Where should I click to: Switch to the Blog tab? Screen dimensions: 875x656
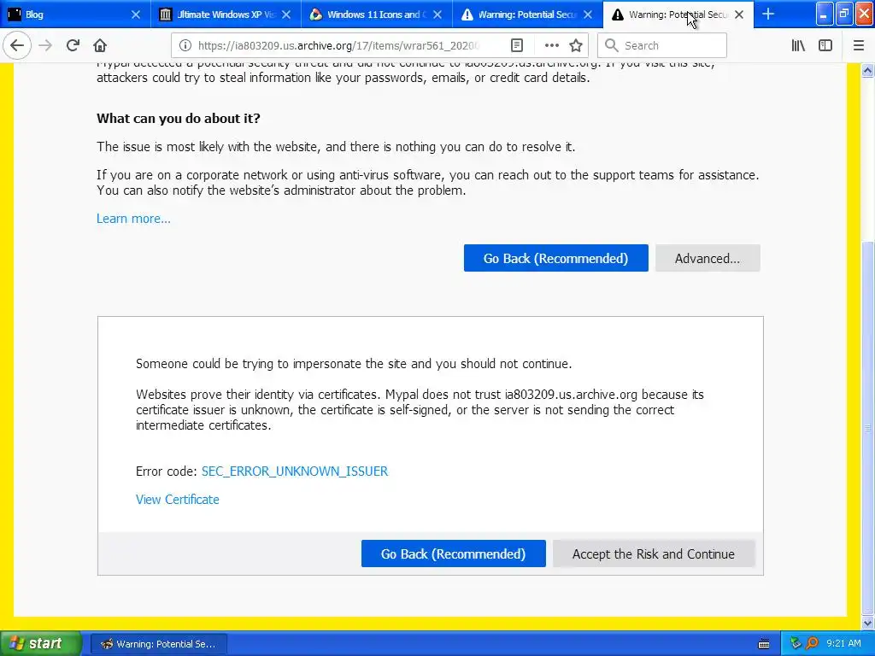click(x=75, y=15)
